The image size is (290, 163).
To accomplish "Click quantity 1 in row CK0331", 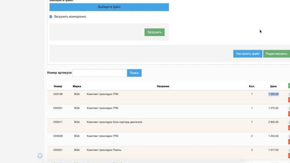I will (x=252, y=108).
